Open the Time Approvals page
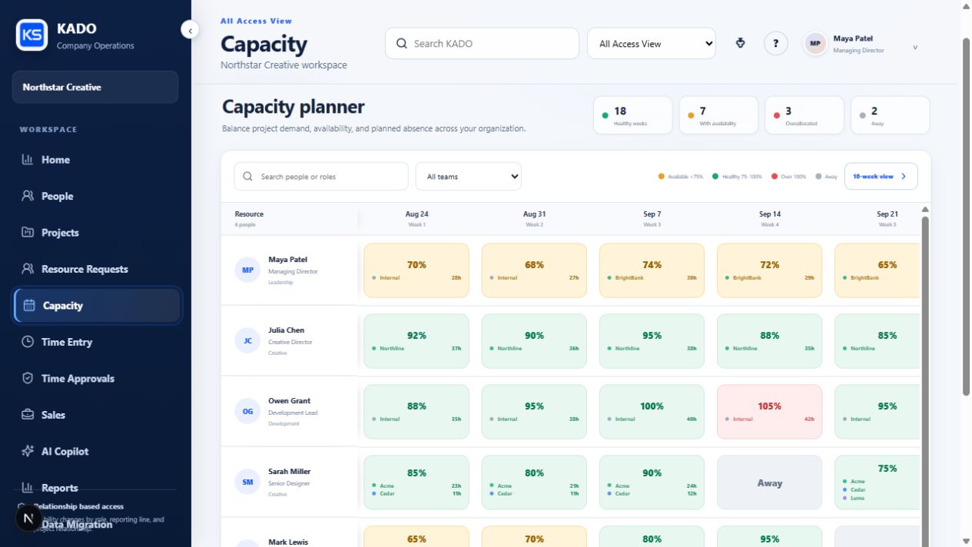The height and width of the screenshot is (547, 972). tap(95, 378)
